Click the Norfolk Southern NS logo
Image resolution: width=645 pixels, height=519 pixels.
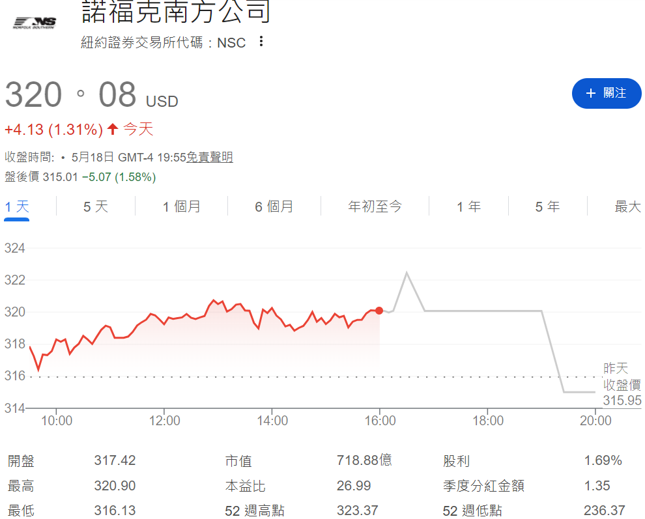tap(35, 23)
